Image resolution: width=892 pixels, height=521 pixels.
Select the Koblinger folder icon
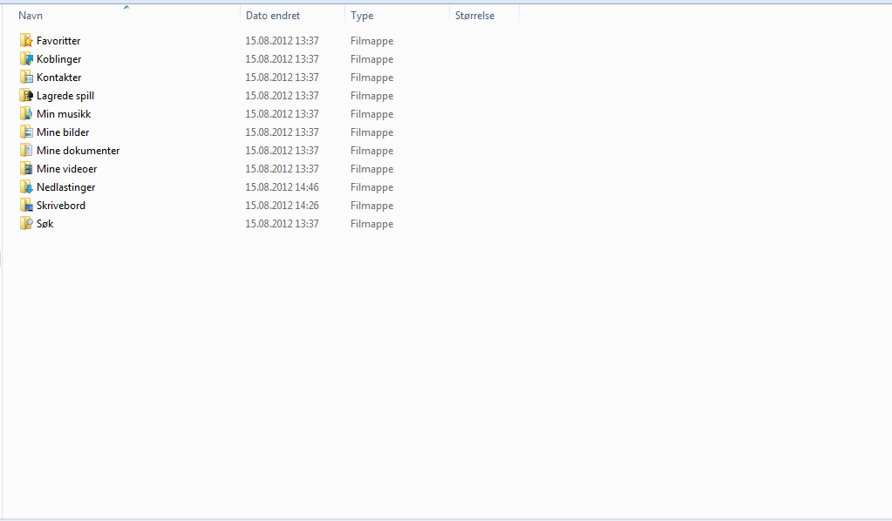coord(26,58)
